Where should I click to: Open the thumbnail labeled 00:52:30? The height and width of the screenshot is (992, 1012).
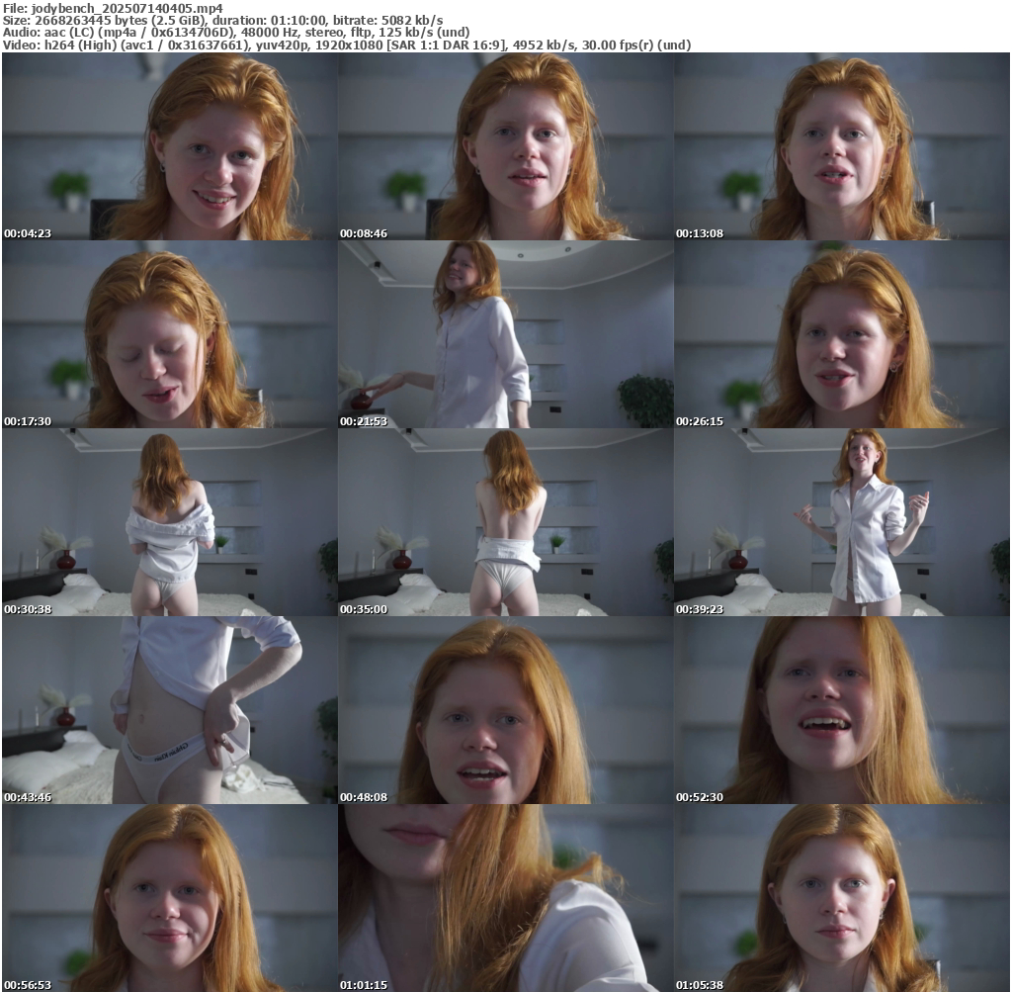841,710
